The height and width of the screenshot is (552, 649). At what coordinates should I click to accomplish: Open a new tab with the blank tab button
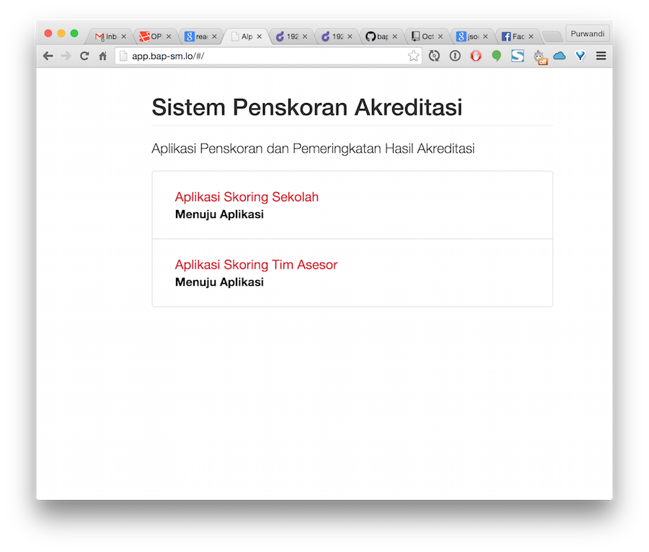click(x=552, y=37)
